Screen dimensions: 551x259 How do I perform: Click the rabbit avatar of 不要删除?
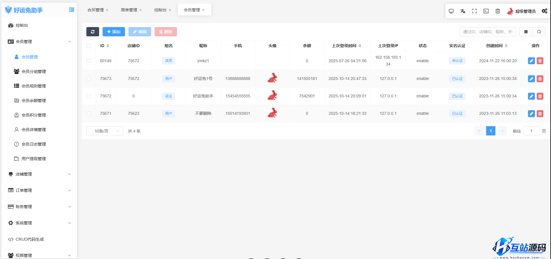pyautogui.click(x=272, y=113)
